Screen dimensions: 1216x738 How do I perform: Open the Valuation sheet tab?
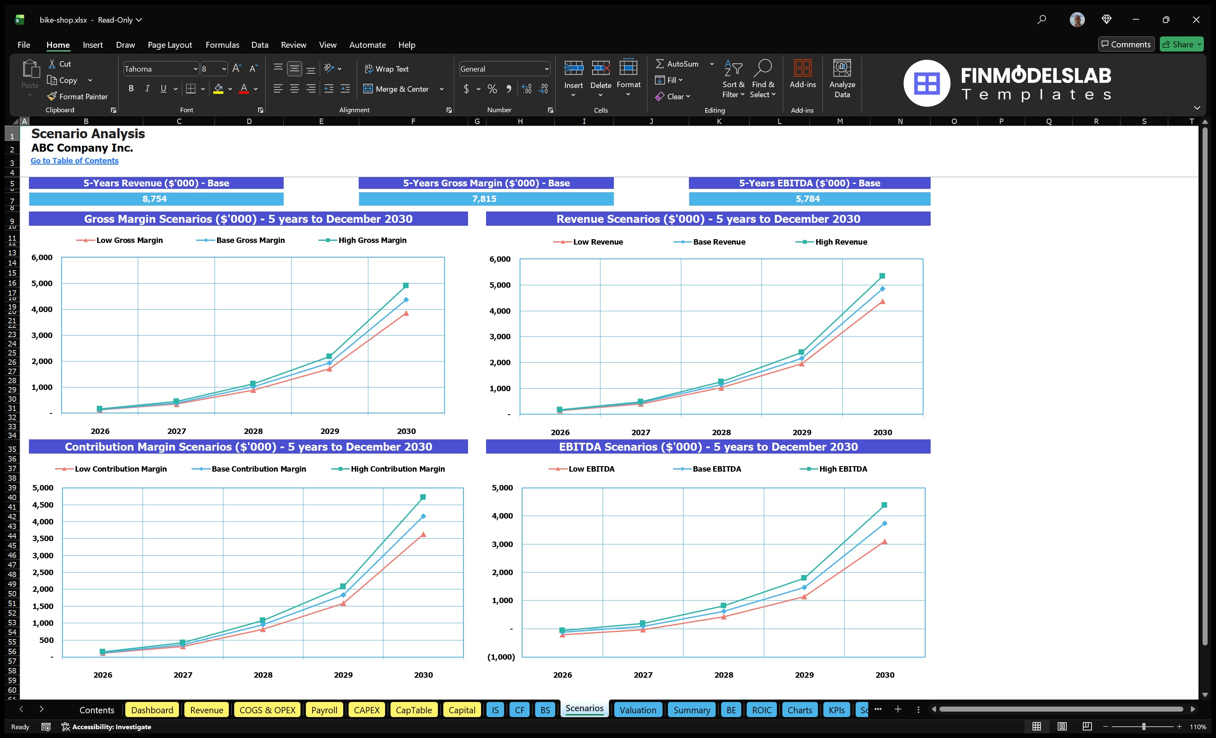pyautogui.click(x=638, y=710)
